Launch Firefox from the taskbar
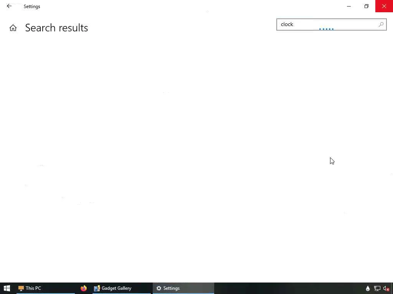 coord(83,288)
